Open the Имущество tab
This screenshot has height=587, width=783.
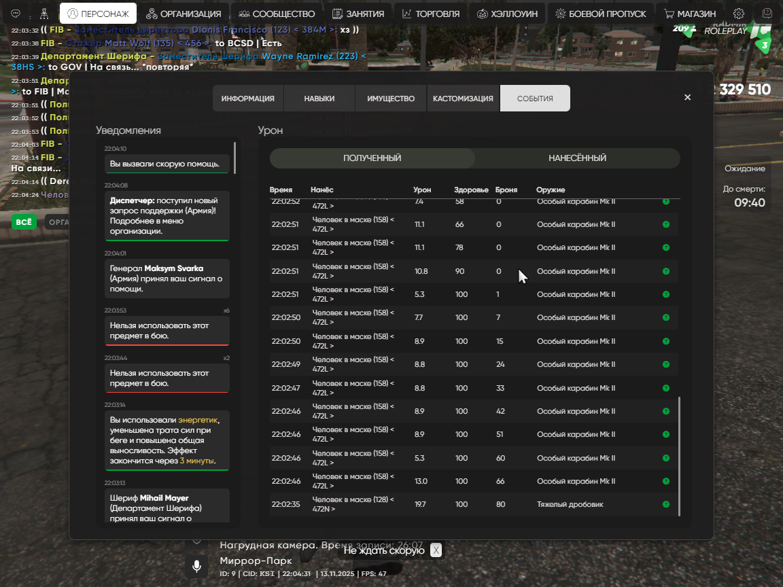tap(391, 99)
